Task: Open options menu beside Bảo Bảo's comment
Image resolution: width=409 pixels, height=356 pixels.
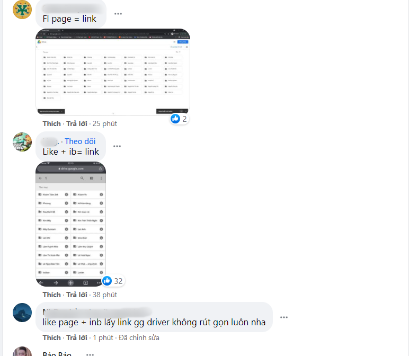Action: coord(90,354)
